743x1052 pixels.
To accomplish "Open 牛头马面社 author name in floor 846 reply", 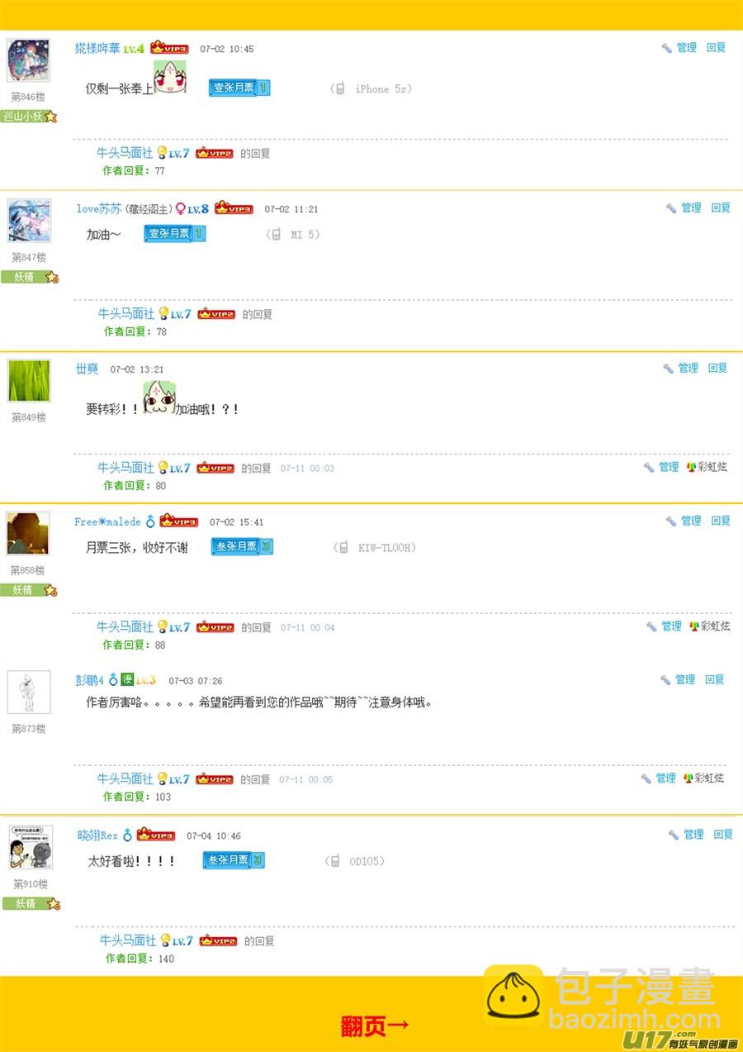I will coord(125,153).
